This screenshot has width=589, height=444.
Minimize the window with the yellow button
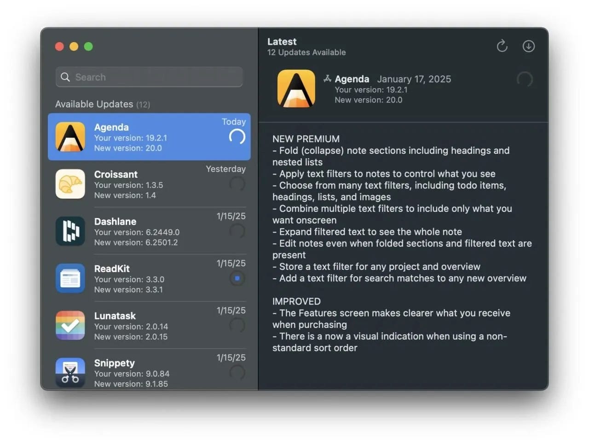tap(74, 47)
